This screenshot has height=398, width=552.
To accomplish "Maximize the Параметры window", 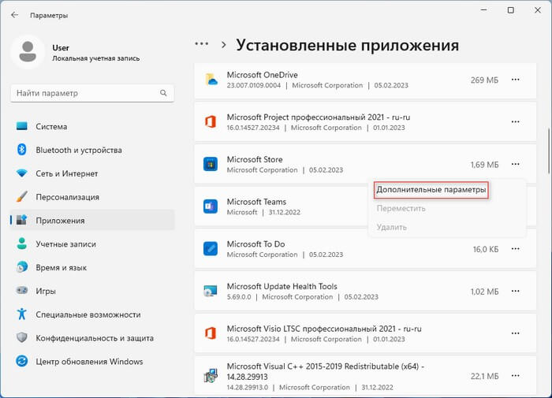I will 510,10.
